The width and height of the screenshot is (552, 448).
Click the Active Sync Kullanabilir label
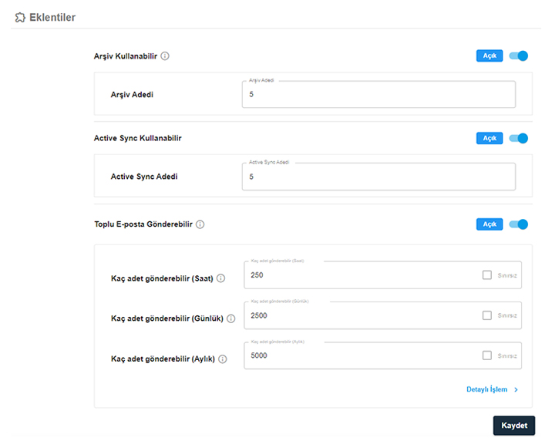tap(138, 139)
